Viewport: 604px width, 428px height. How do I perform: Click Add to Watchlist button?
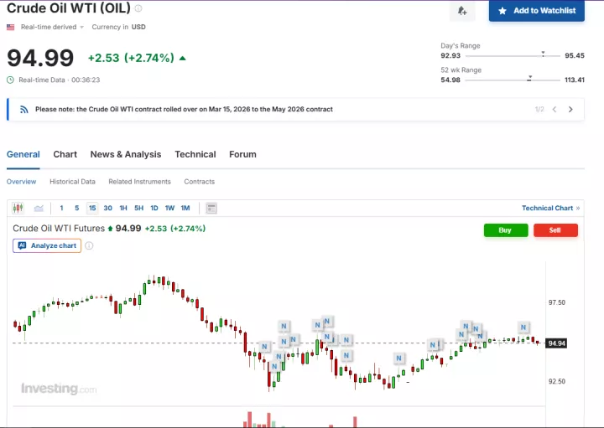coord(537,11)
